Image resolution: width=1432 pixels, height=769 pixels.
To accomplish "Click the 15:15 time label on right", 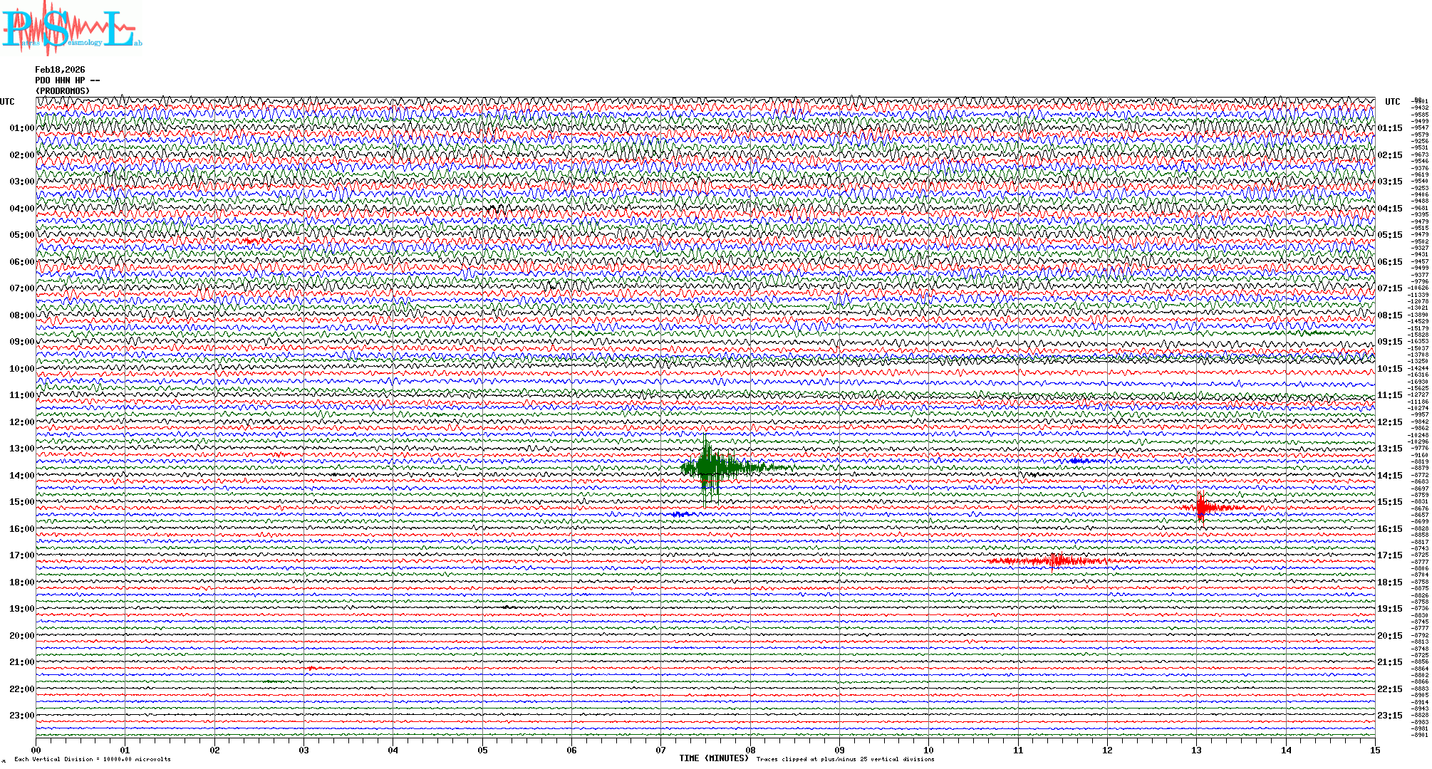I will (x=1389, y=502).
